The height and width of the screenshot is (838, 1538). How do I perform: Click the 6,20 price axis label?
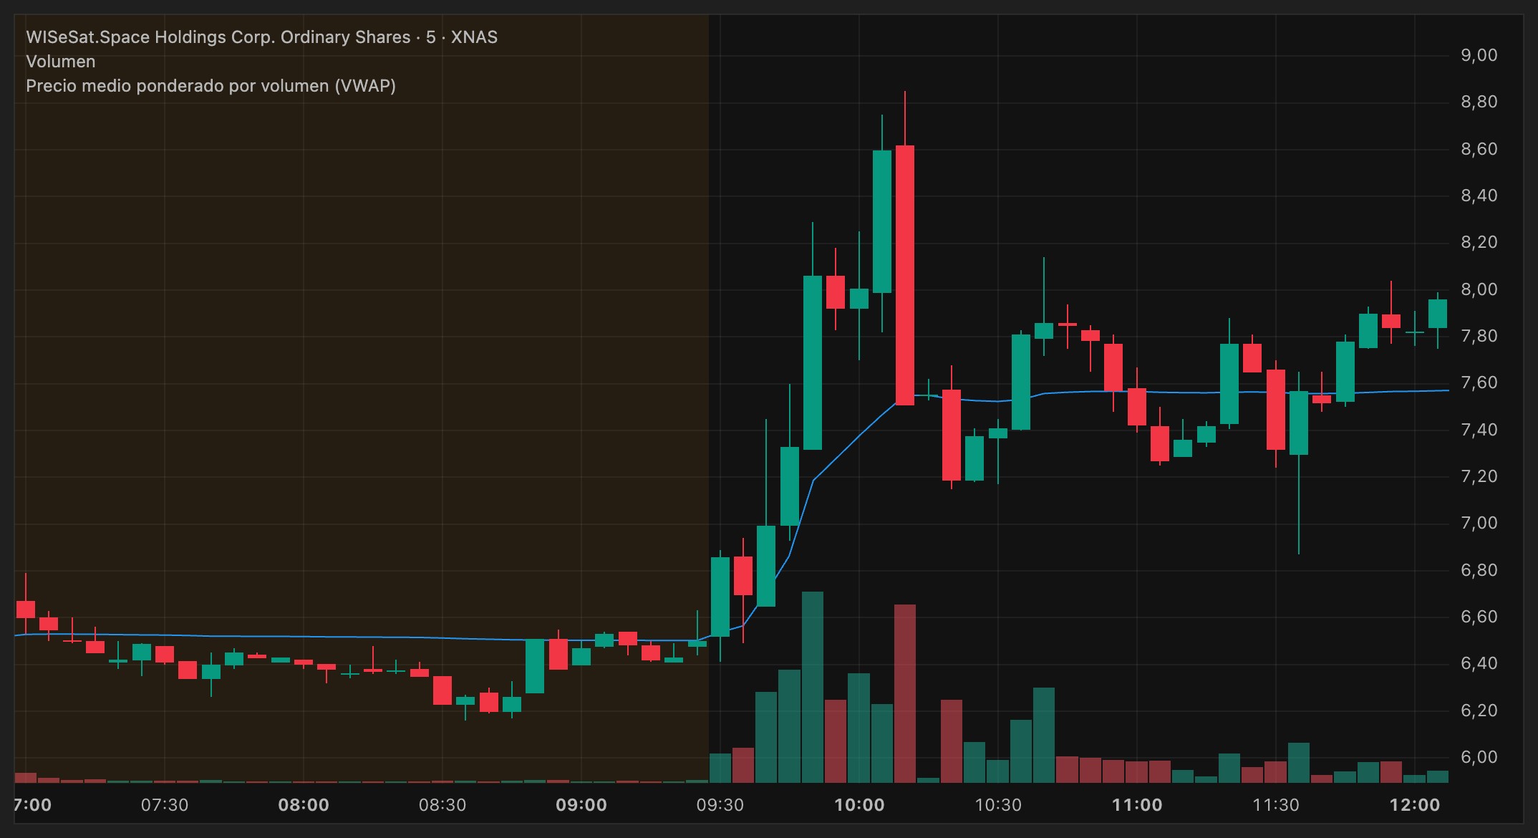(x=1479, y=711)
